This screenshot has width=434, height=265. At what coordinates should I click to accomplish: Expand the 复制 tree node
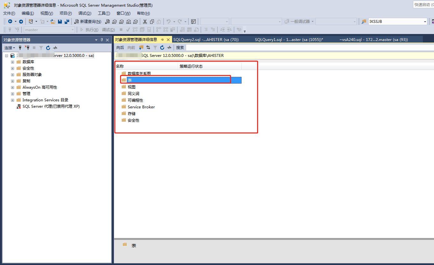(13, 81)
